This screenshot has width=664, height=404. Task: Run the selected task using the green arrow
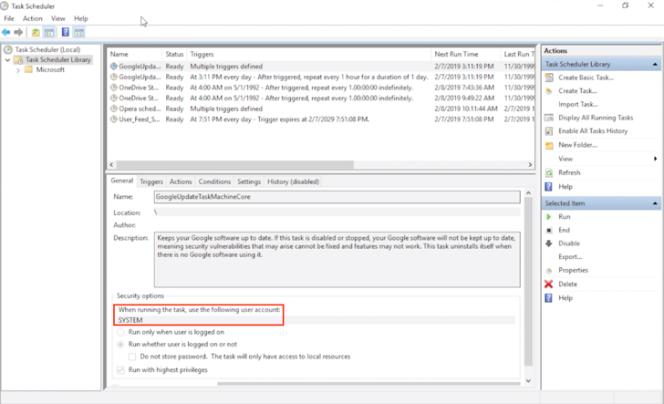click(x=564, y=217)
